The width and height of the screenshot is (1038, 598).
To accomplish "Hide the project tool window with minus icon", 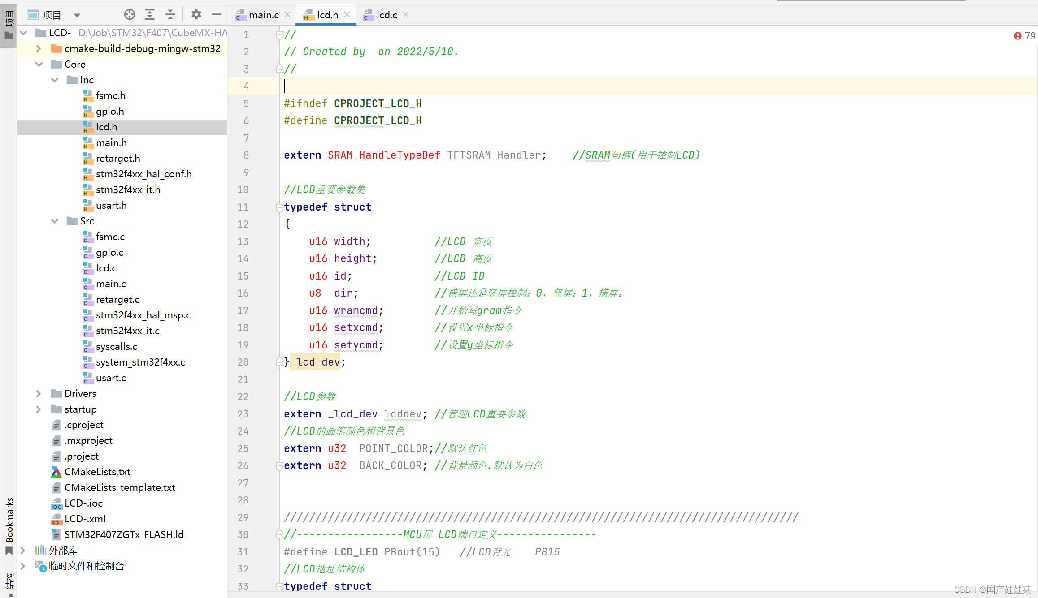I will click(x=217, y=15).
